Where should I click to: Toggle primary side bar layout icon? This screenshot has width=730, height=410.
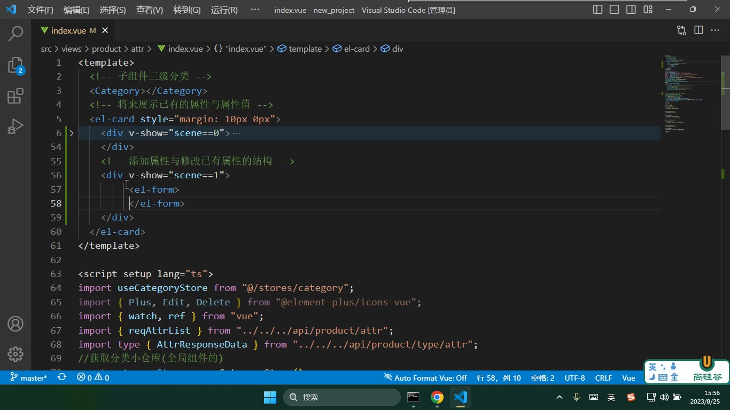pos(598,10)
